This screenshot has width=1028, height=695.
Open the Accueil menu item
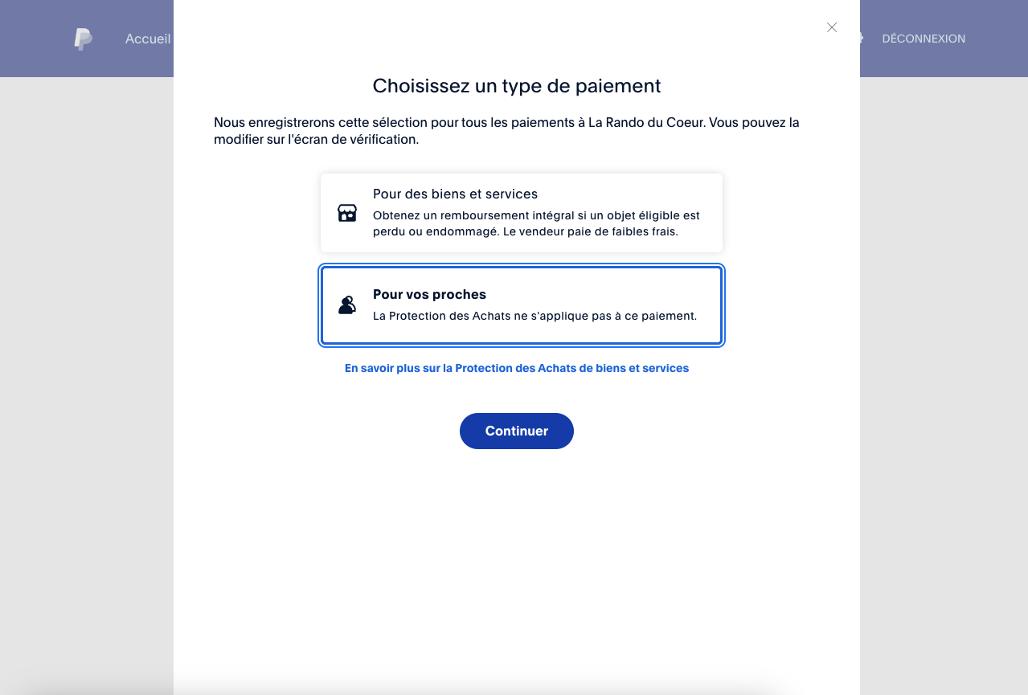pyautogui.click(x=148, y=39)
